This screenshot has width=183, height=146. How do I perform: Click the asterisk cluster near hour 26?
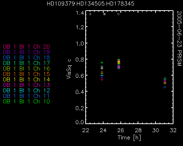(x=119, y=64)
